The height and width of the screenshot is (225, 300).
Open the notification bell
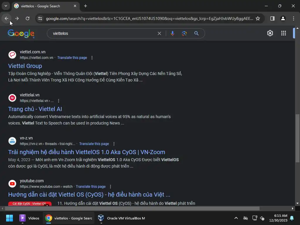(x=292, y=218)
